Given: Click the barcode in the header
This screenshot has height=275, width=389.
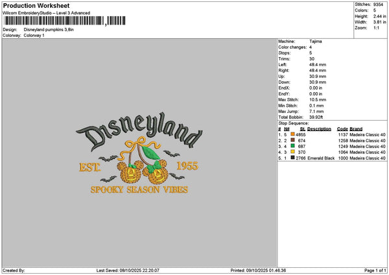Looking at the screenshot, I should (64, 21).
